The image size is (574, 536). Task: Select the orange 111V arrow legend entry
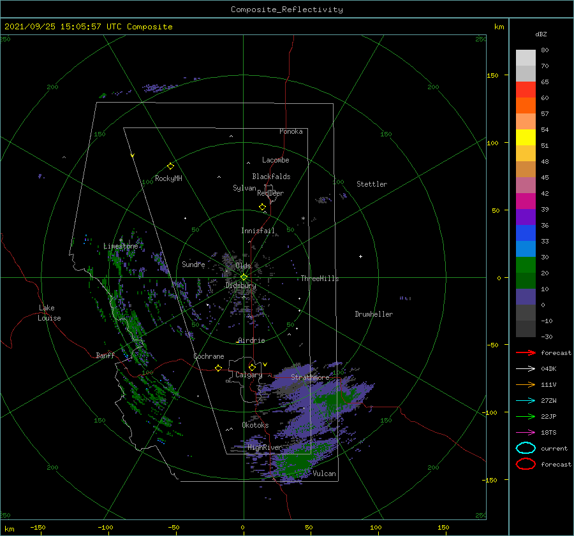click(x=526, y=384)
